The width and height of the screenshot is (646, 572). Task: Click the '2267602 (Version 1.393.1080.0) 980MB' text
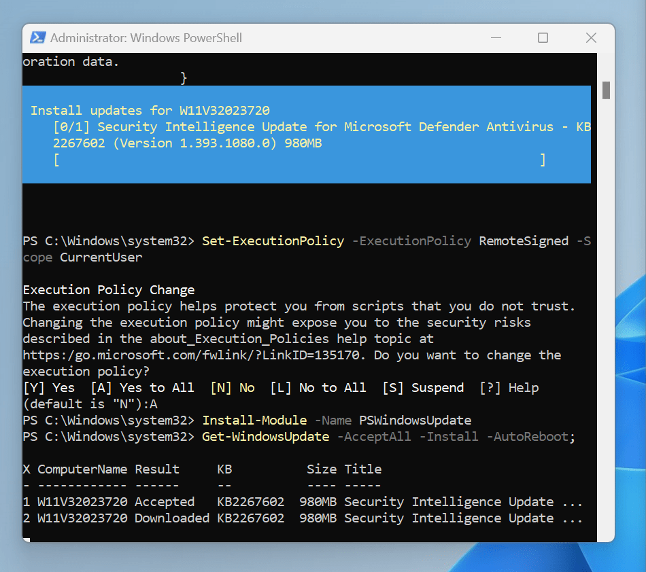point(188,143)
